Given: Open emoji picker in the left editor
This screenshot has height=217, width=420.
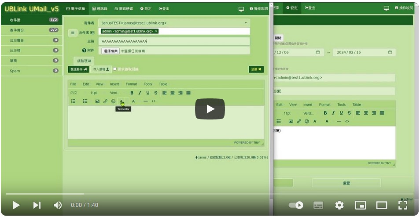Looking at the screenshot, I should (x=113, y=101).
